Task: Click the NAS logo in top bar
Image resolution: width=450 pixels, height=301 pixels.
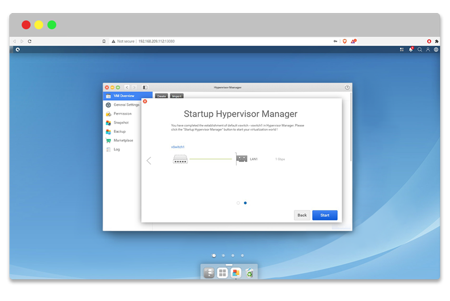Action: click(x=18, y=50)
